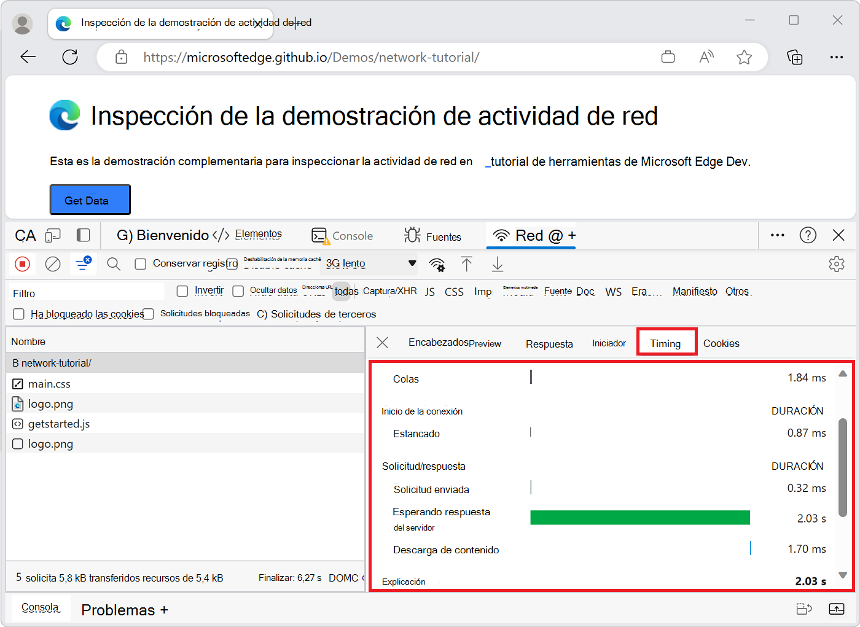Open the Cookies details tab
Viewport: 860px width, 627px height.
coord(721,343)
